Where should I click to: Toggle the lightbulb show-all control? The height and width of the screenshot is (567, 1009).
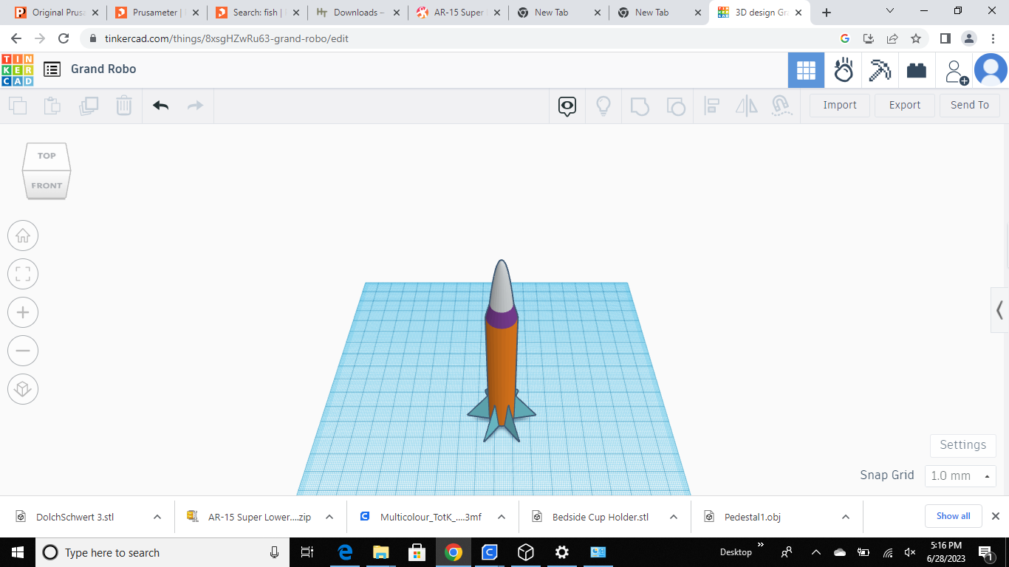(x=603, y=106)
